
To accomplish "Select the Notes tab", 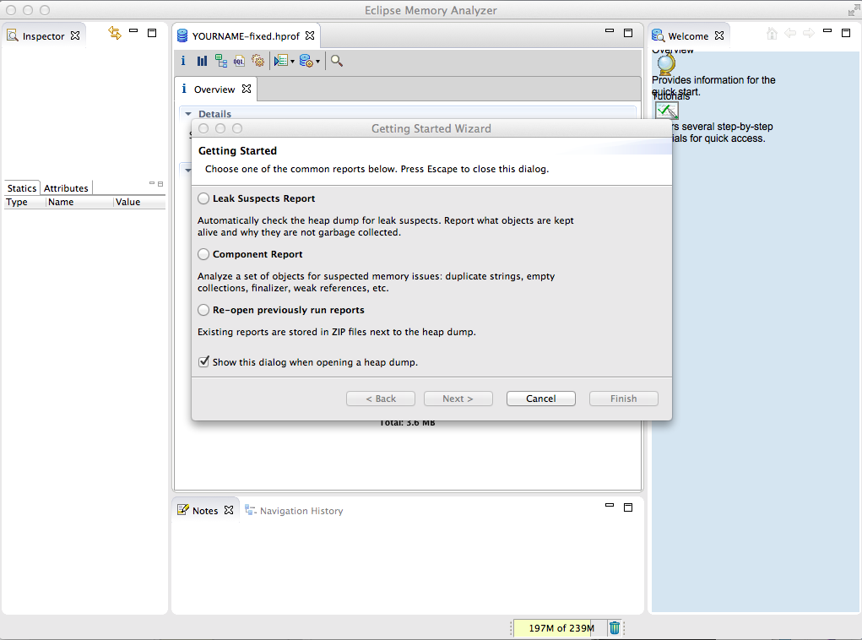I will [x=205, y=511].
